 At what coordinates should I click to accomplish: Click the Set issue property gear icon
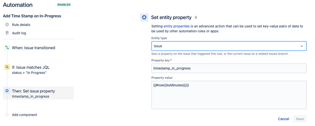(x=7, y=91)
